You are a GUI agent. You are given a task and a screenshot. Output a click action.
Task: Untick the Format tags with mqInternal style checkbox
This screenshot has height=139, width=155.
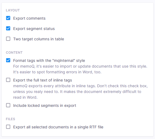point(8,60)
